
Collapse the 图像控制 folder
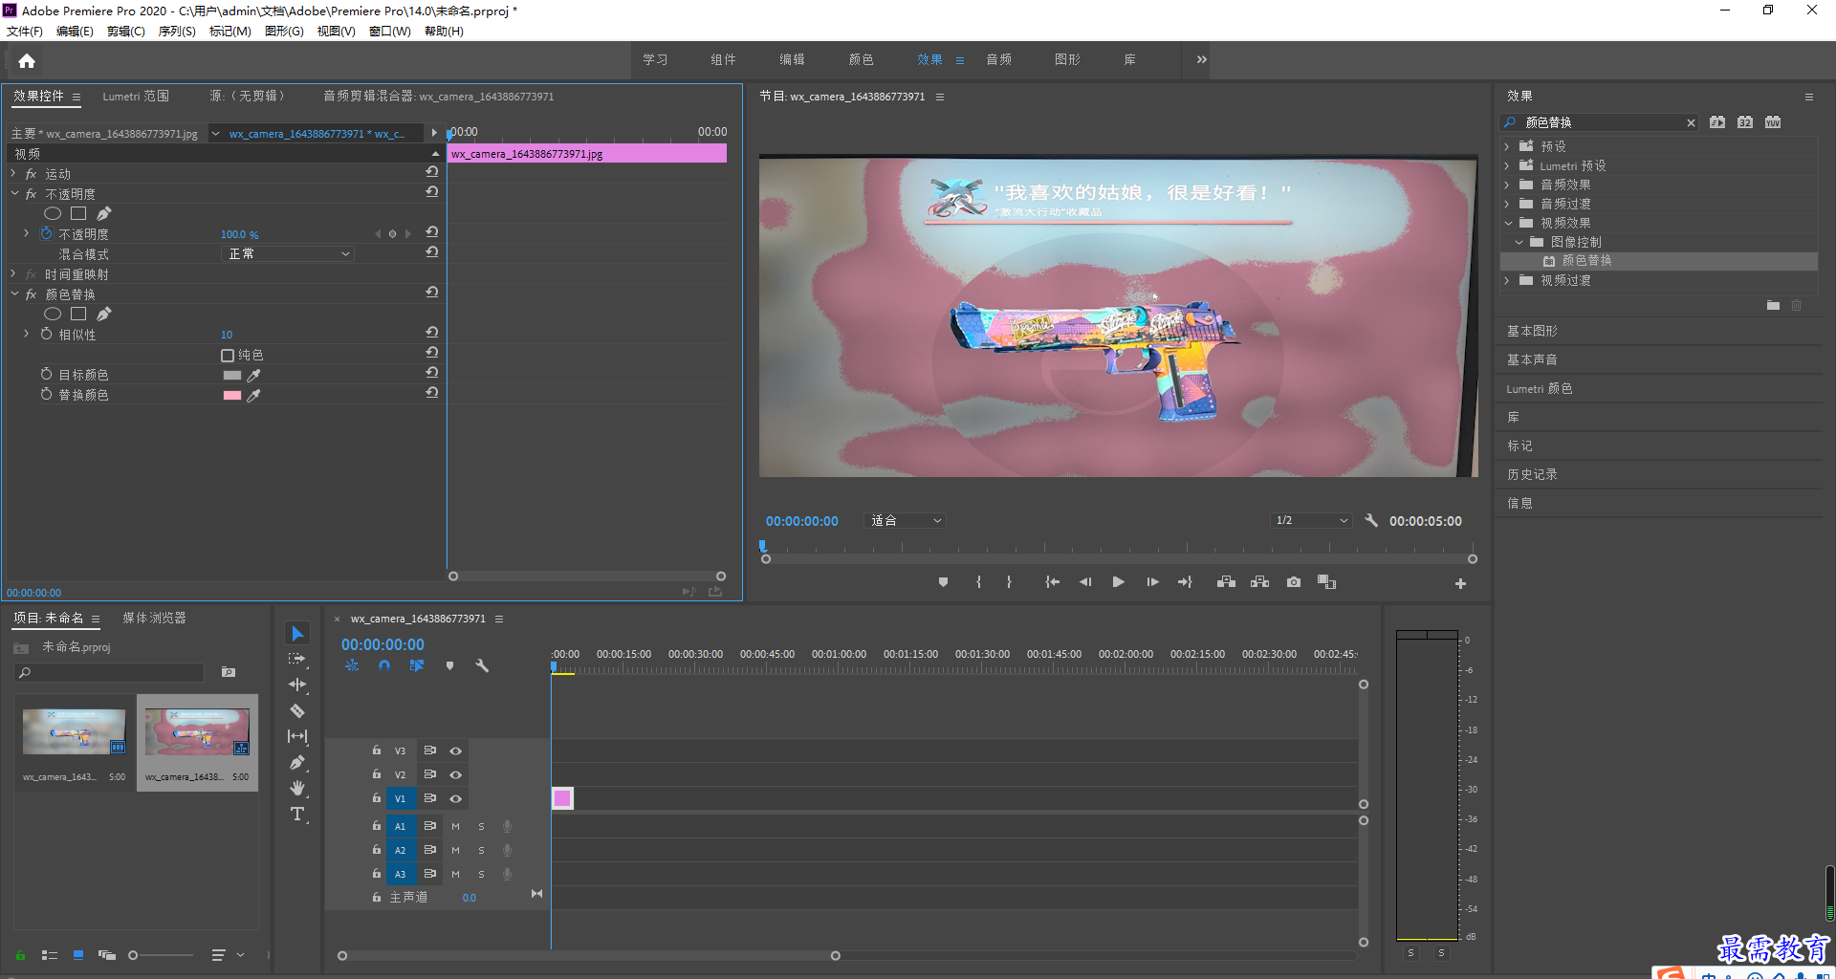1519,242
